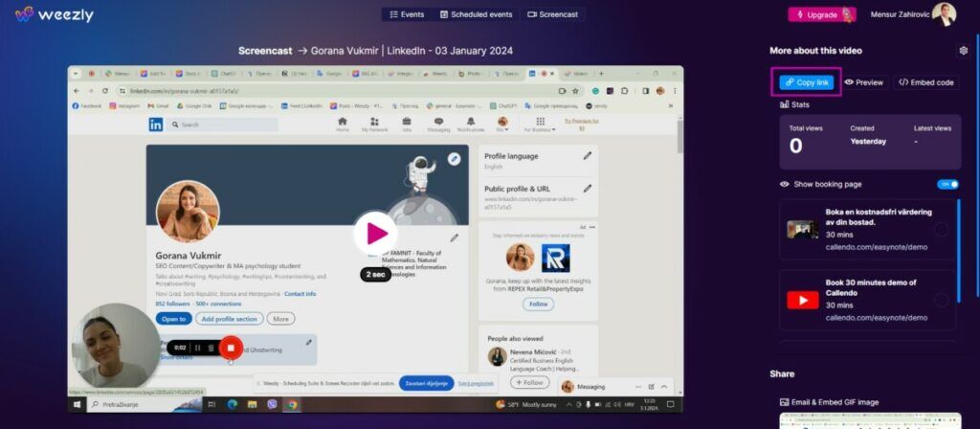980x429 pixels.
Task: Click the Open to button on LinkedIn profile
Action: 174,319
